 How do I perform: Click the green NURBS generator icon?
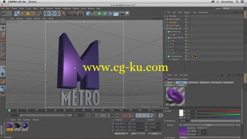[100, 13]
